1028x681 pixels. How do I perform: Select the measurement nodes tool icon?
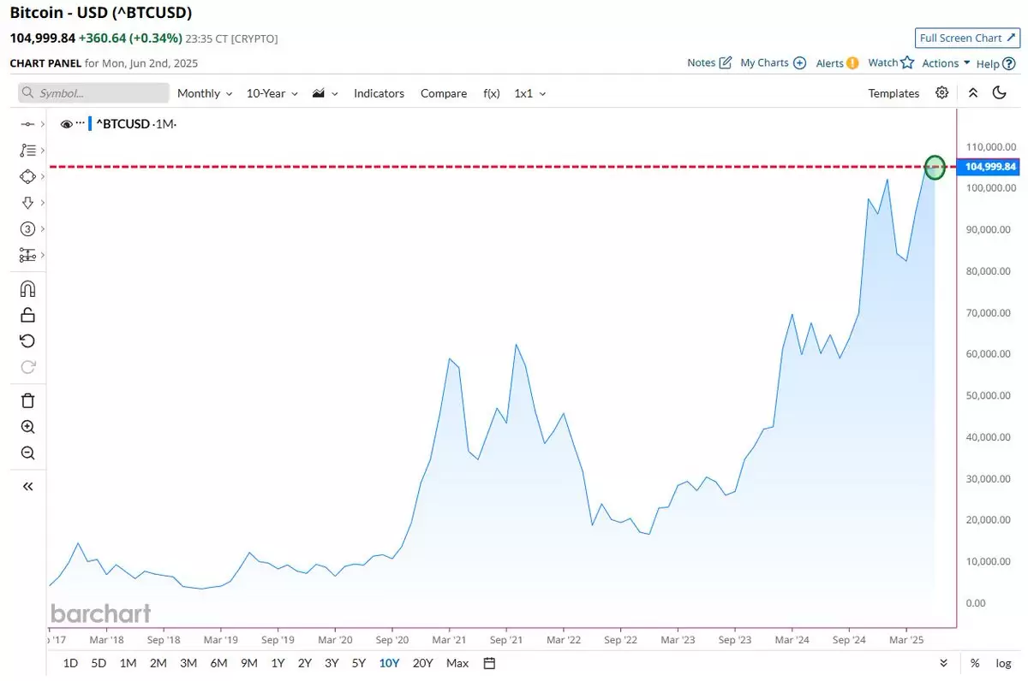click(x=27, y=255)
